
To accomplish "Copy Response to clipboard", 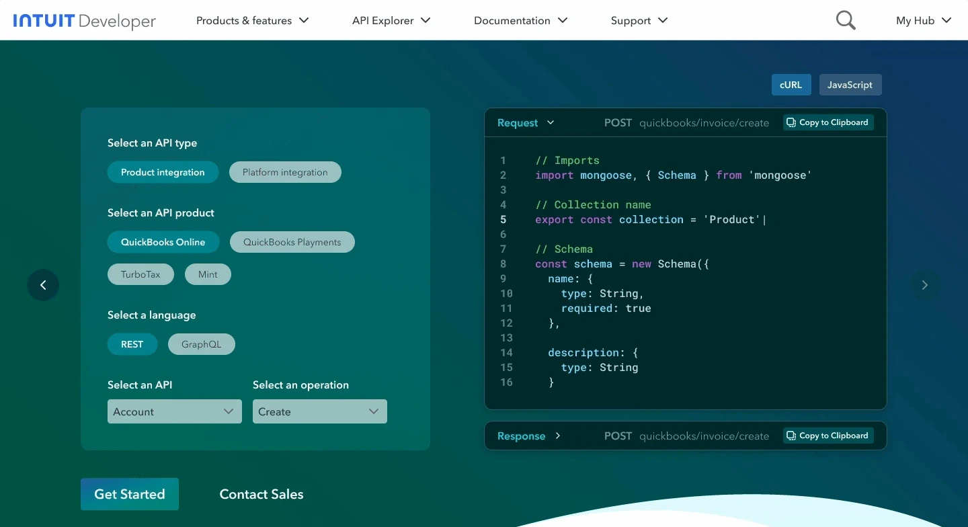I will coord(828,436).
